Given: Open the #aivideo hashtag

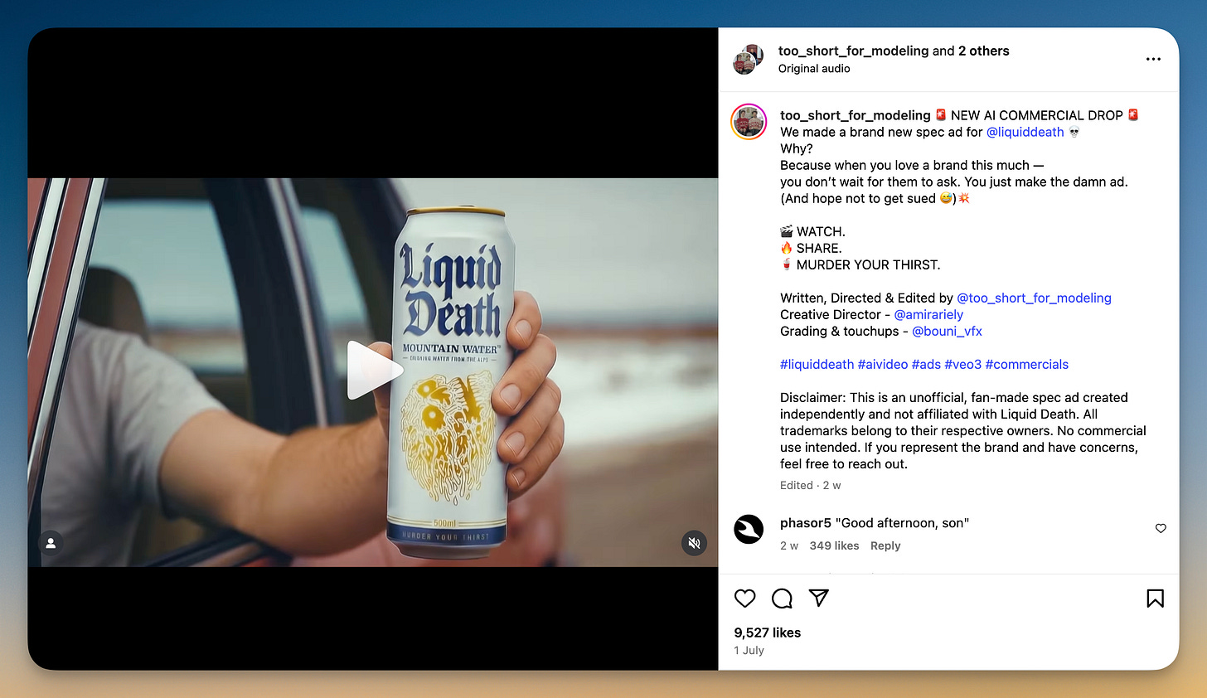Looking at the screenshot, I should click(x=882, y=364).
